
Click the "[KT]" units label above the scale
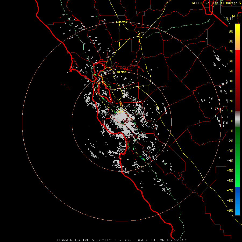point(230,19)
